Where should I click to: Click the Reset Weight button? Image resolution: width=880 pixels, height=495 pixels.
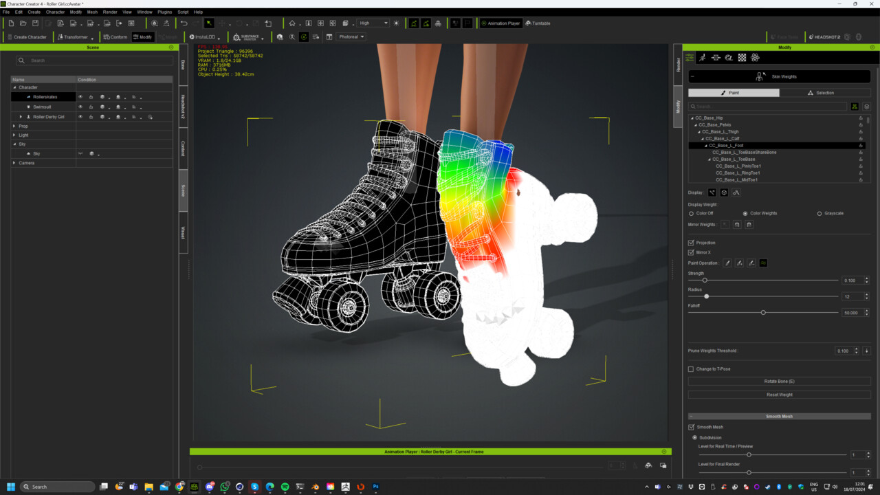780,395
